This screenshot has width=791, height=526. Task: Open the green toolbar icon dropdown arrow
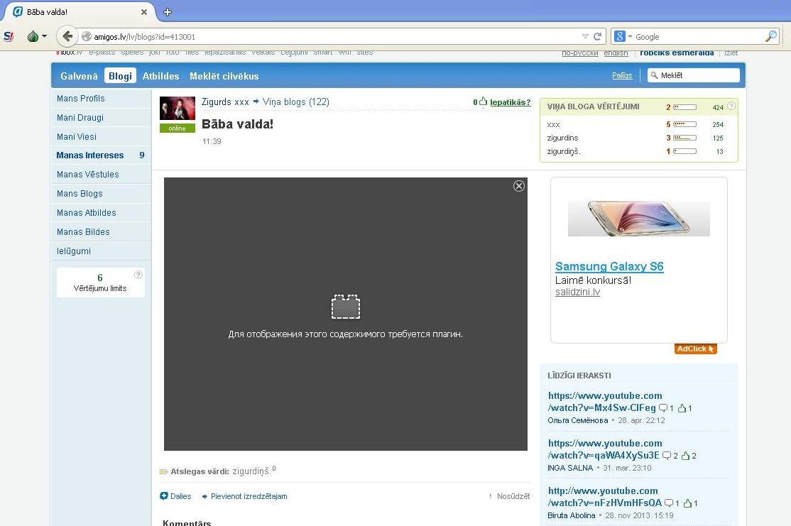(x=44, y=36)
